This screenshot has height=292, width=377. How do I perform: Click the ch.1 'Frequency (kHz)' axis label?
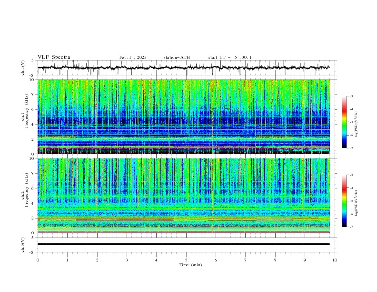click(27, 111)
